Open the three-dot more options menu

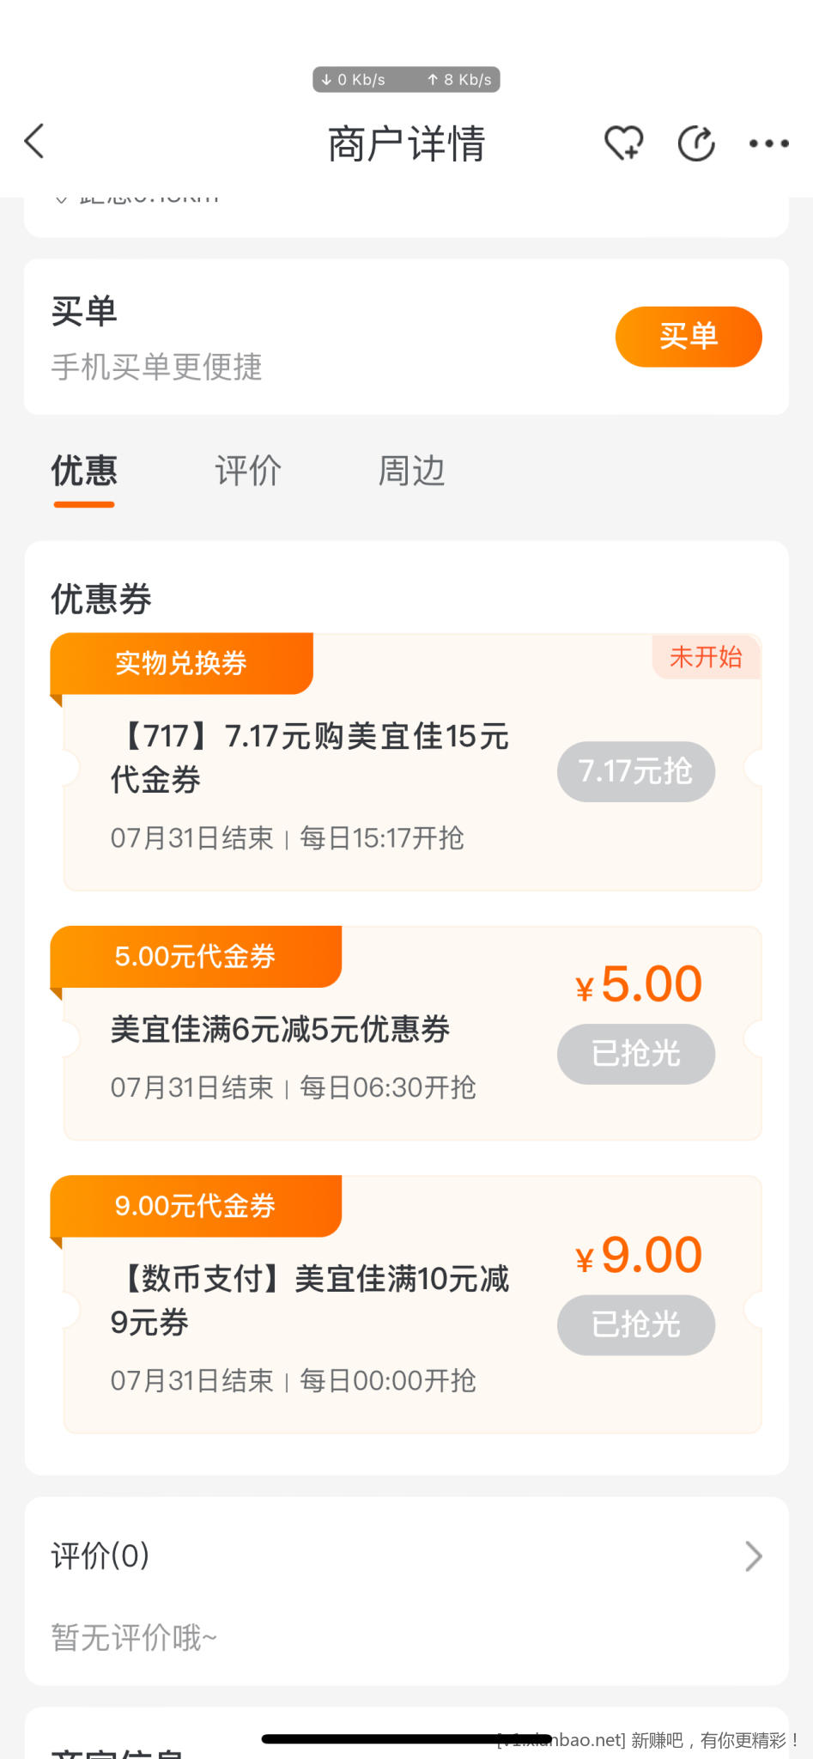(x=768, y=143)
